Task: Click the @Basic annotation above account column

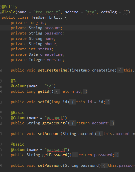Action: (18, 113)
